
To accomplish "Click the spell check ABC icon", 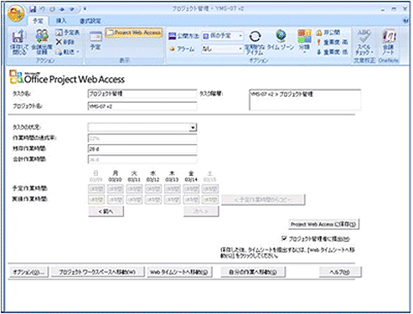I will (364, 36).
